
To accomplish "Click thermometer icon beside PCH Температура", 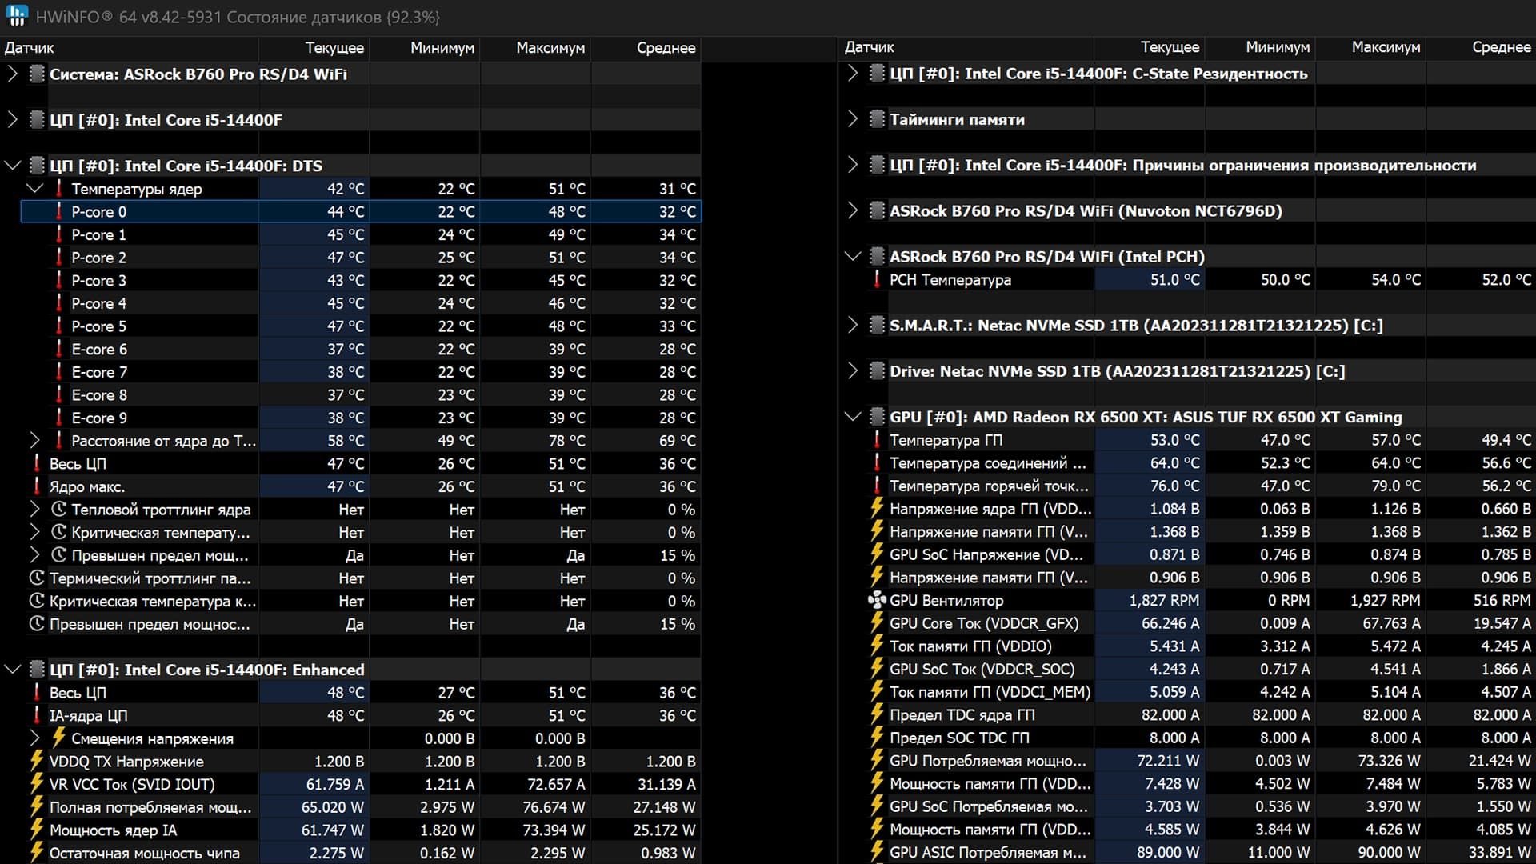I will (877, 279).
